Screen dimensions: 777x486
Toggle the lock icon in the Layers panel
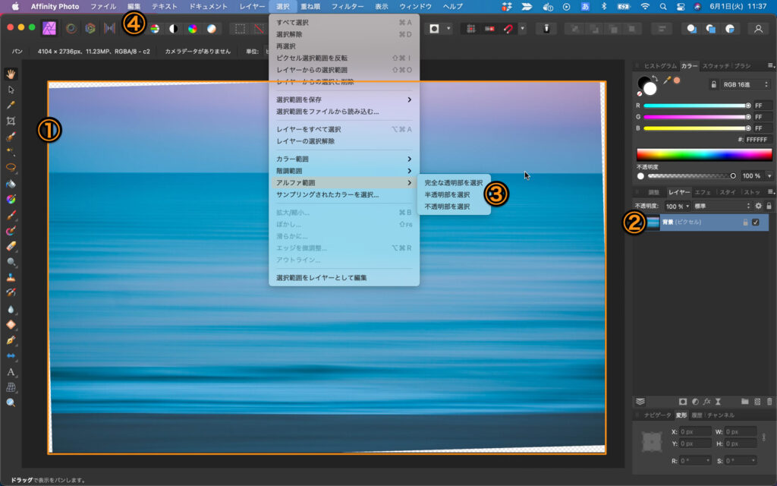point(769,206)
